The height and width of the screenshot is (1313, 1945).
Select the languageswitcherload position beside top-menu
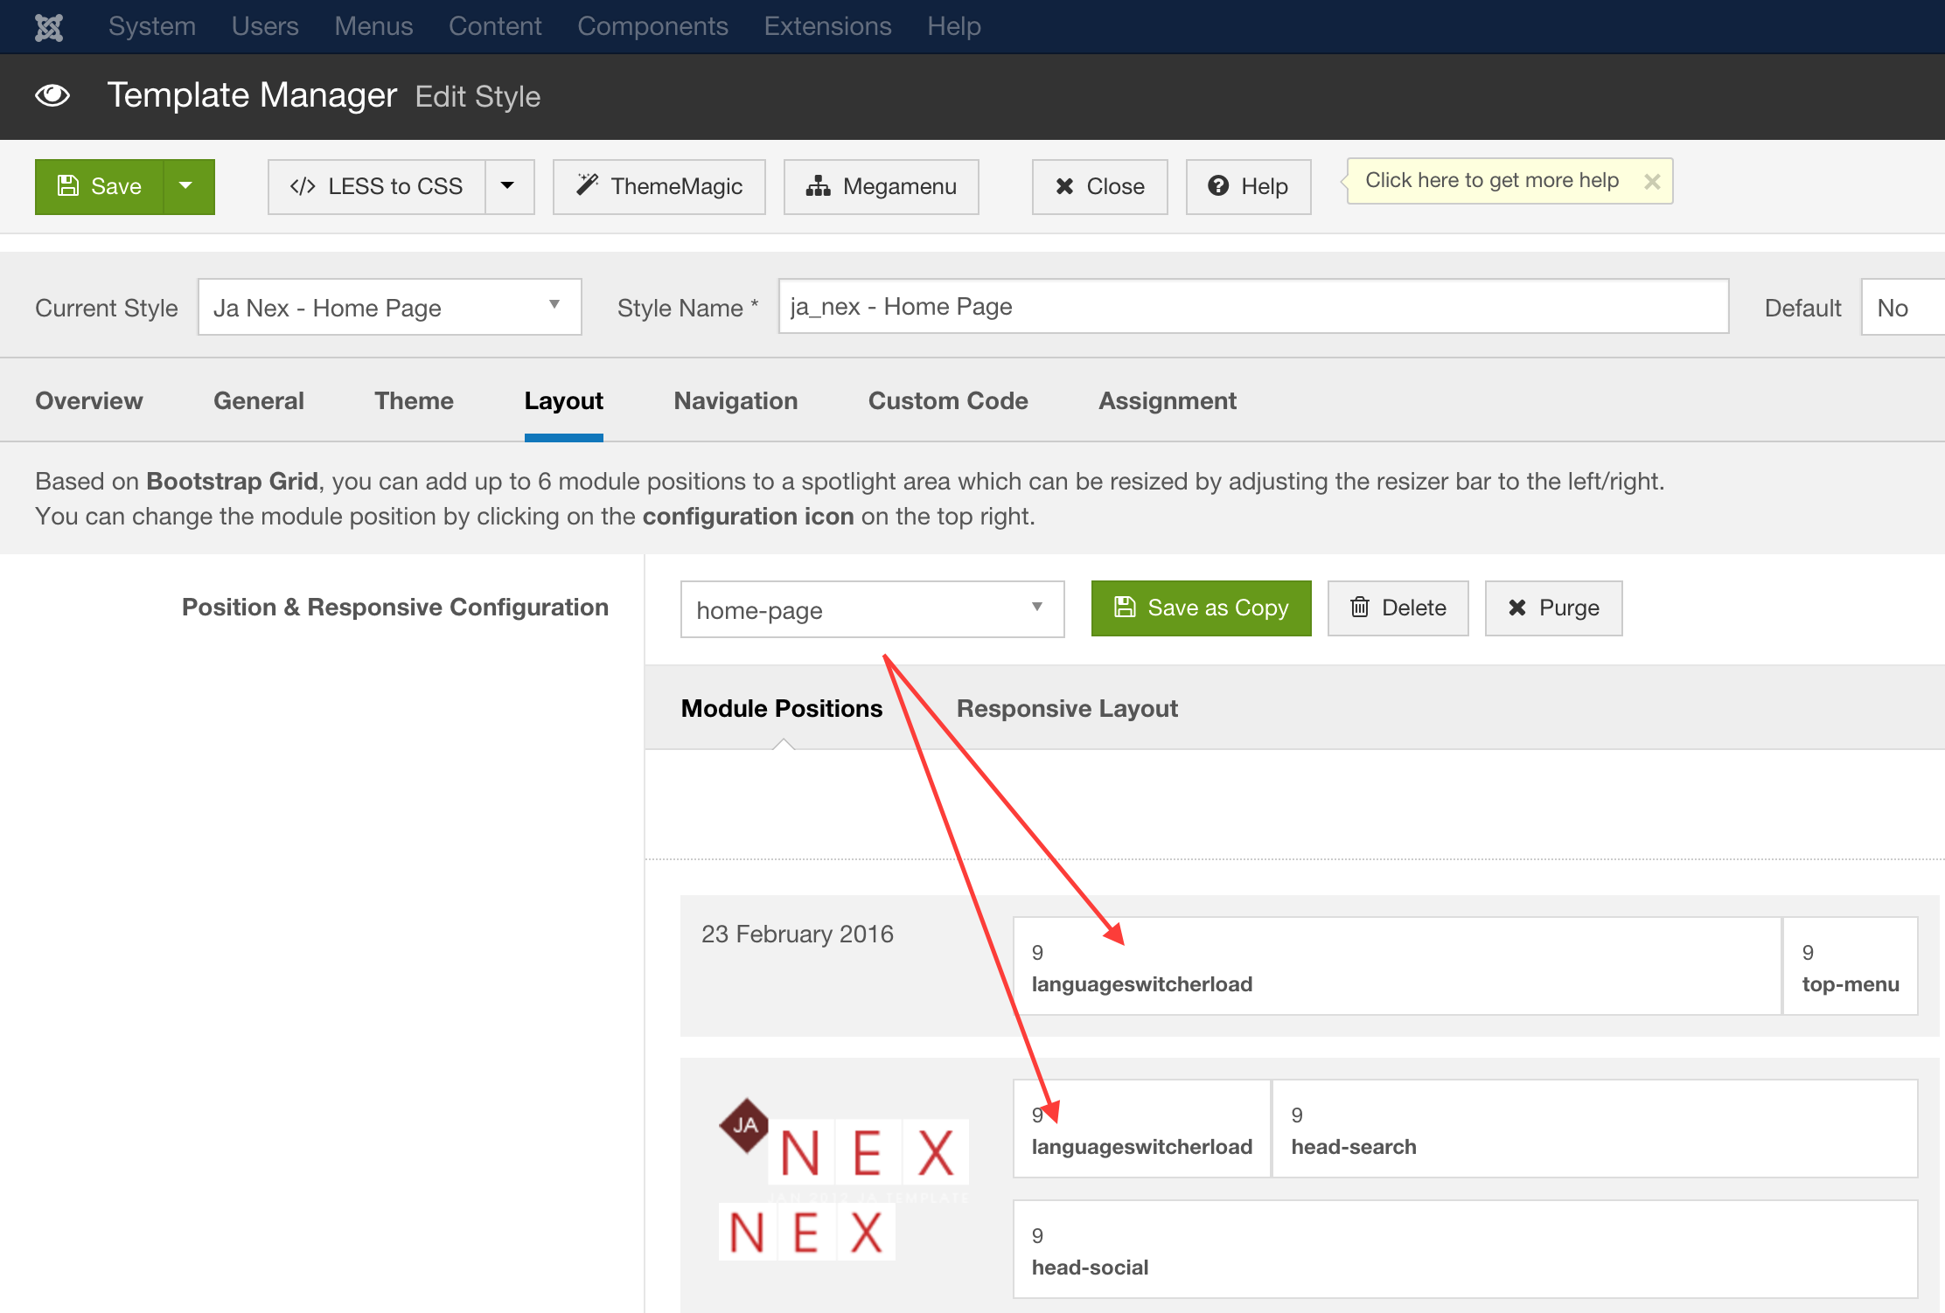pos(1397,966)
